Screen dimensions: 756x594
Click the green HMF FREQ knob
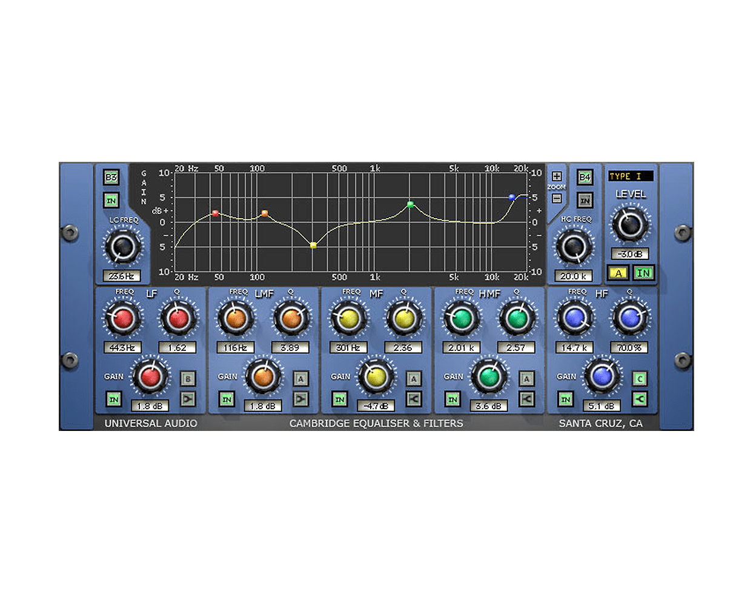point(462,318)
